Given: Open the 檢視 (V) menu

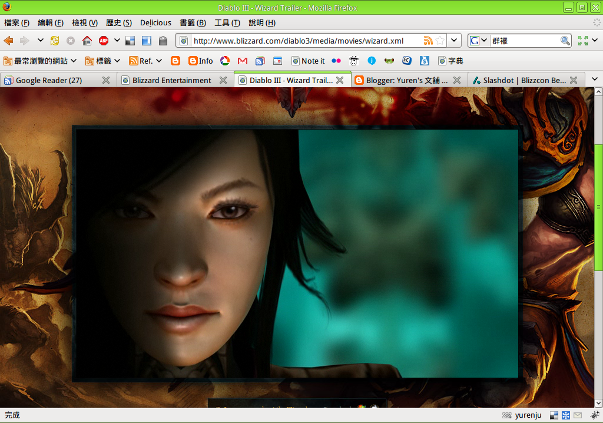Looking at the screenshot, I should (x=85, y=23).
